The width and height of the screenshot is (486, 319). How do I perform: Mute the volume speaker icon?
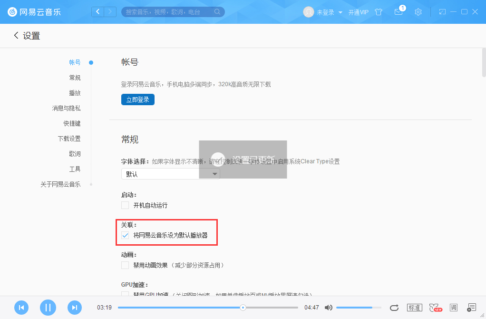pyautogui.click(x=329, y=308)
